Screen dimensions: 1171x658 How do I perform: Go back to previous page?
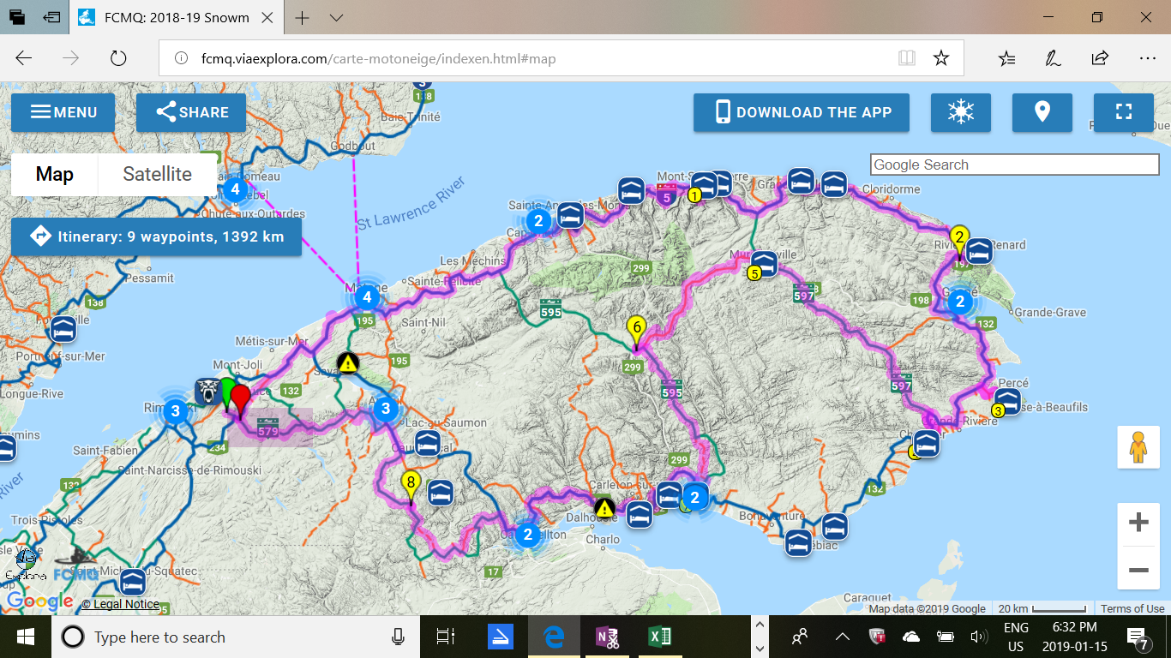24,58
